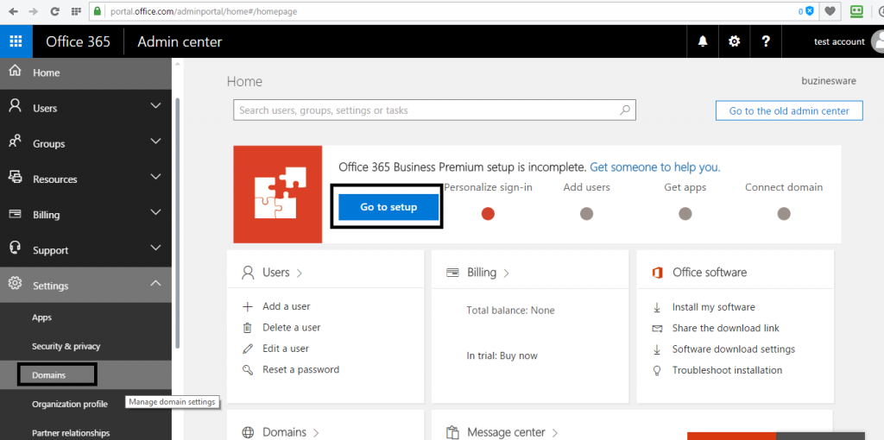
Task: Click the sidebar vertical scrollbar
Action: click(178, 223)
